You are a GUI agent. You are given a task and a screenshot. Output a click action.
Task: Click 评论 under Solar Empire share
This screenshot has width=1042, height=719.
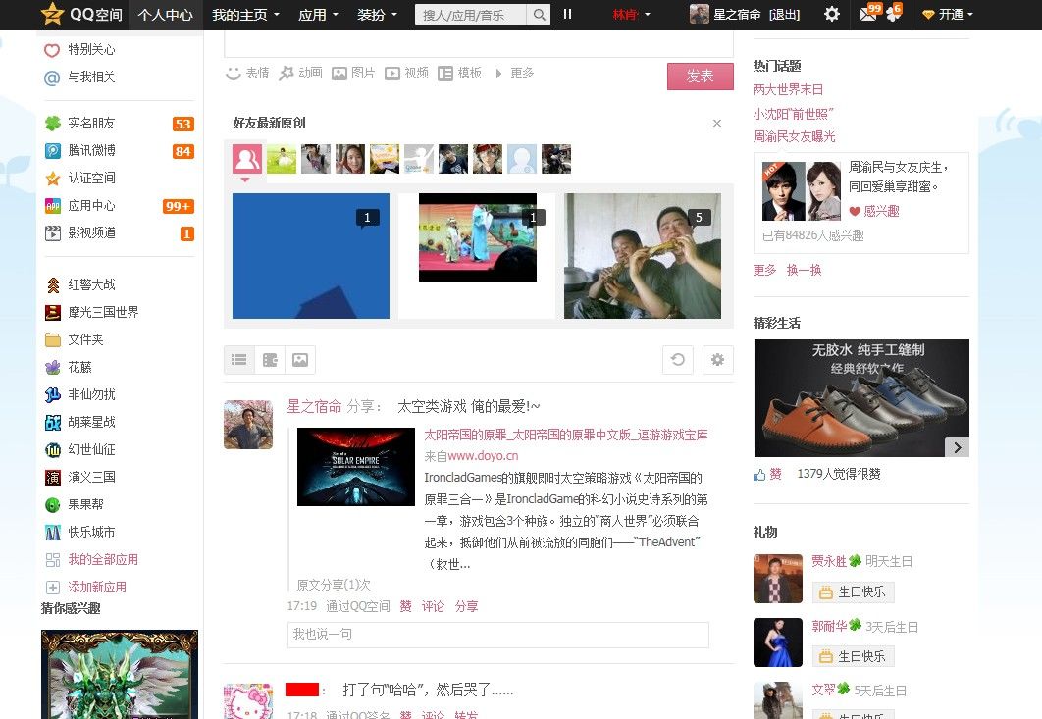(433, 606)
